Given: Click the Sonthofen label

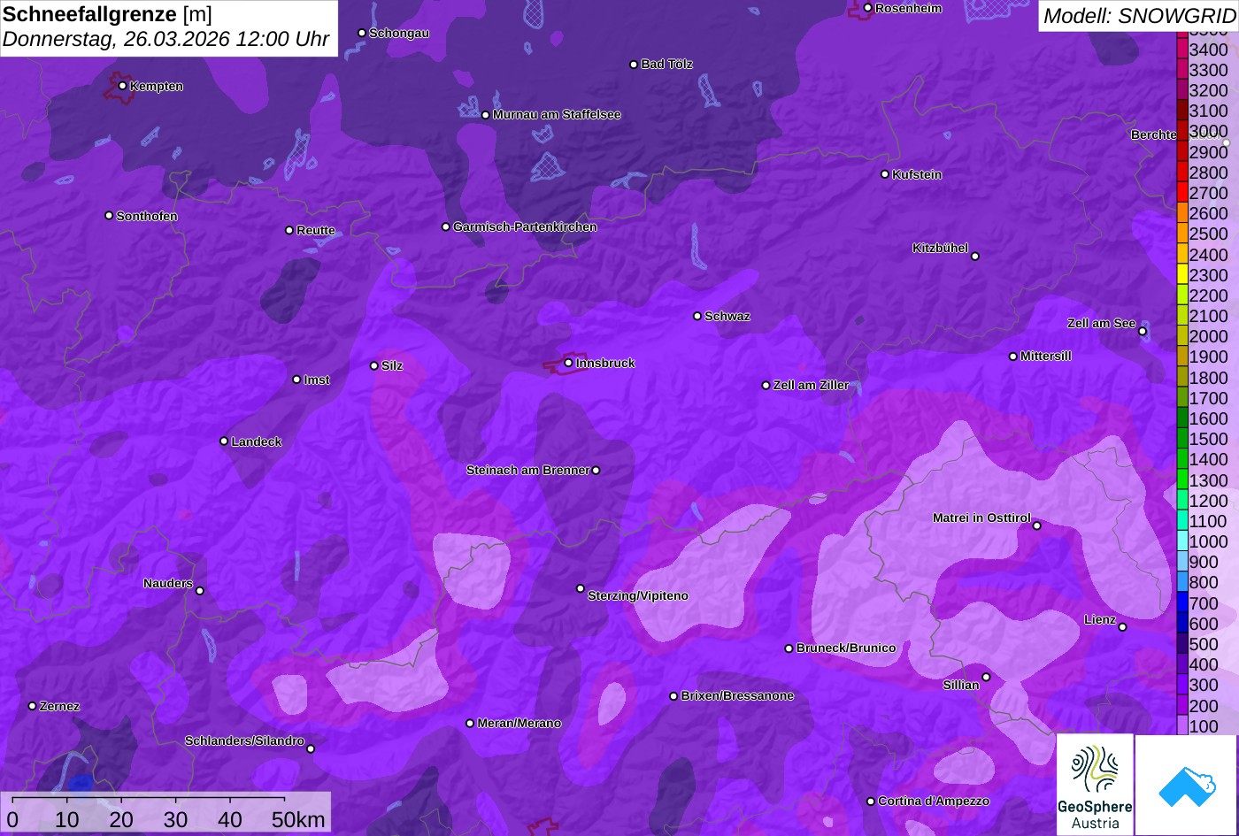Looking at the screenshot, I should (x=147, y=216).
